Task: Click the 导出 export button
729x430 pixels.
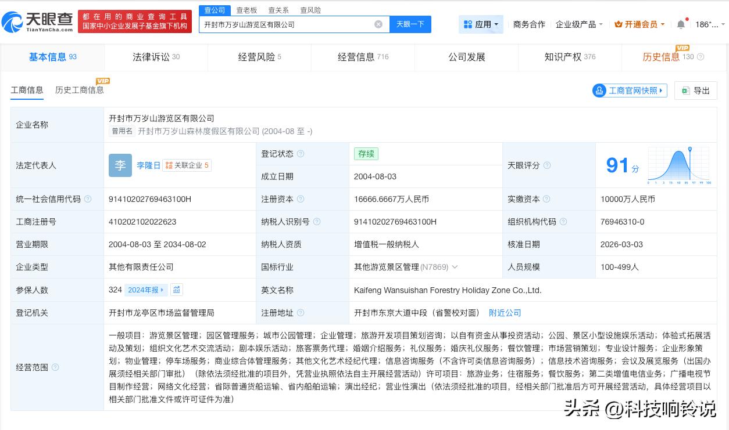Action: [x=695, y=91]
